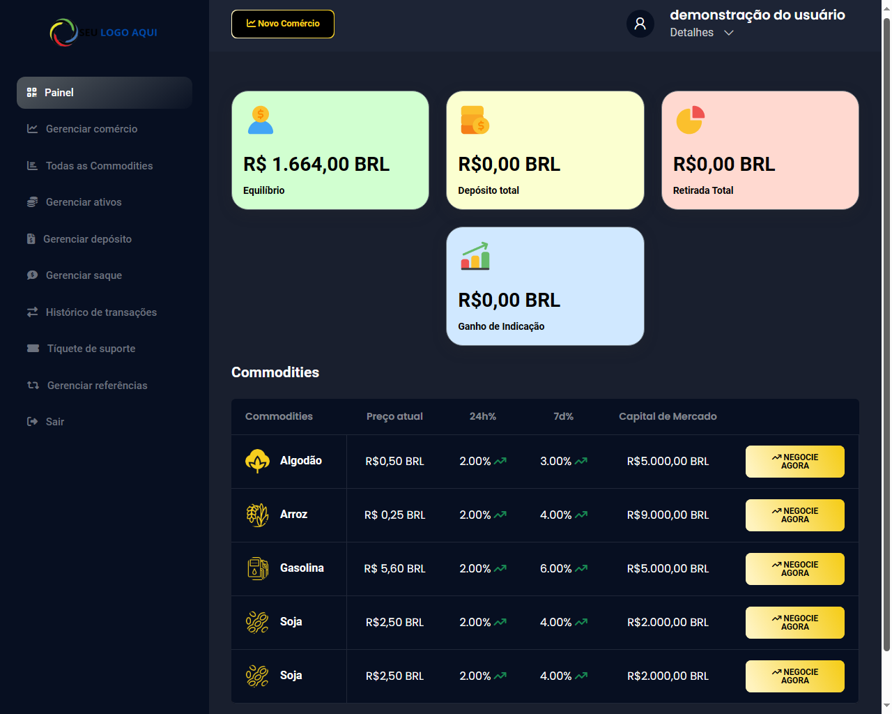This screenshot has width=892, height=714.
Task: Click the vertical page scrollbar
Action: [x=886, y=335]
